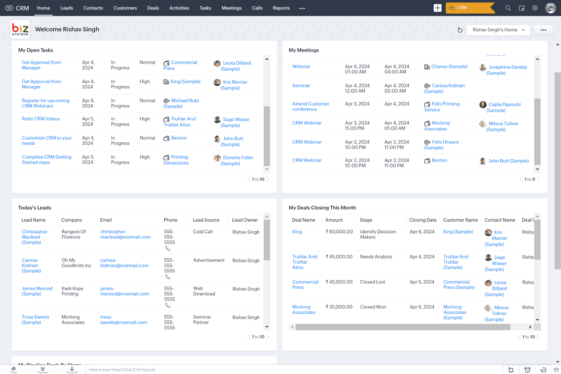Click the create new record plus icon
The image size is (561, 374).
coord(437,8)
